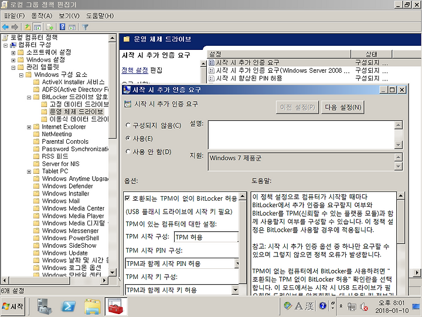Open the blue Help question mark icon
The height and width of the screenshot is (317, 422).
63,26
